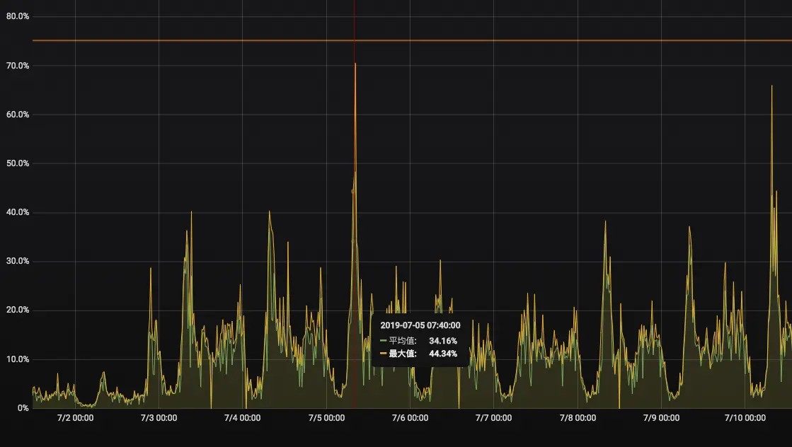The height and width of the screenshot is (447, 792).
Task: Click the 20.0% y-axis label
Action: 18,310
